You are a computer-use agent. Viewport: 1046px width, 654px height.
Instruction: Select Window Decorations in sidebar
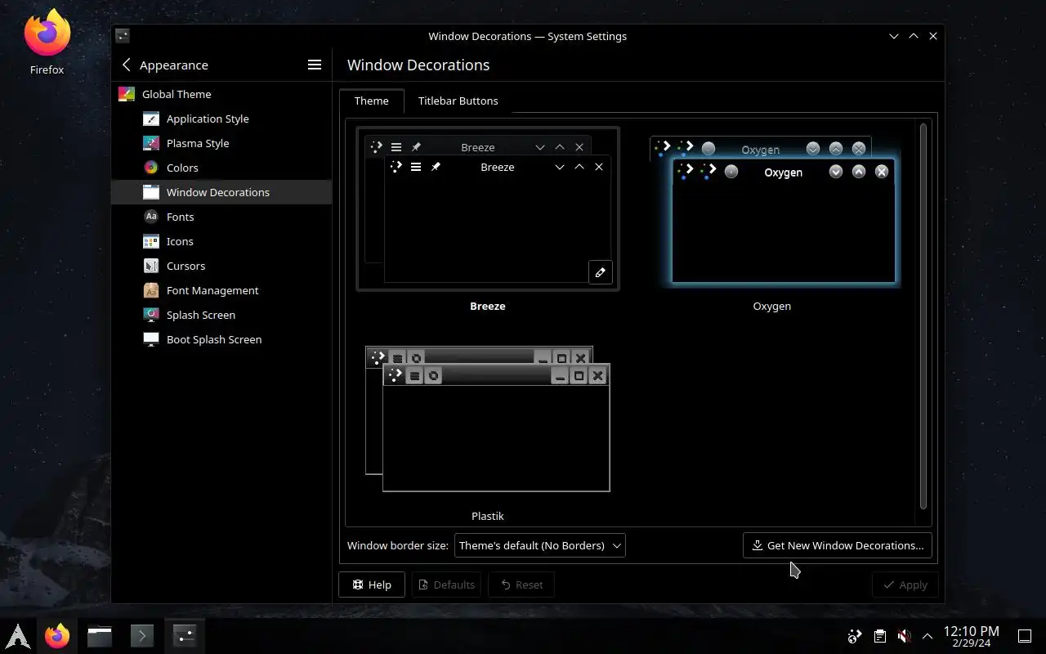[221, 192]
